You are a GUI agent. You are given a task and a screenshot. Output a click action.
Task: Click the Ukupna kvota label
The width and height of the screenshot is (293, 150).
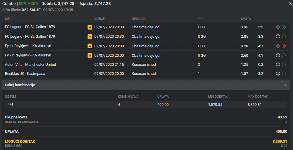(x=16, y=117)
